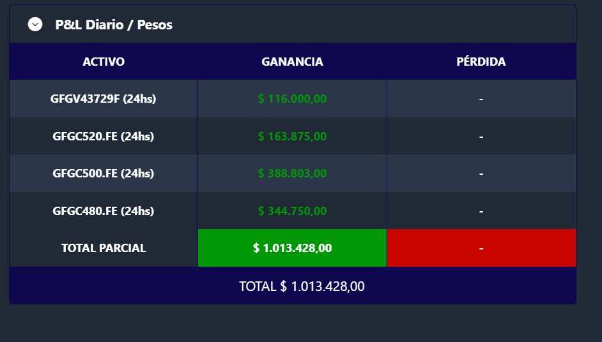Viewport: 602px width, 342px height.
Task: Click the PÉRDIDA column header
Action: click(x=481, y=62)
